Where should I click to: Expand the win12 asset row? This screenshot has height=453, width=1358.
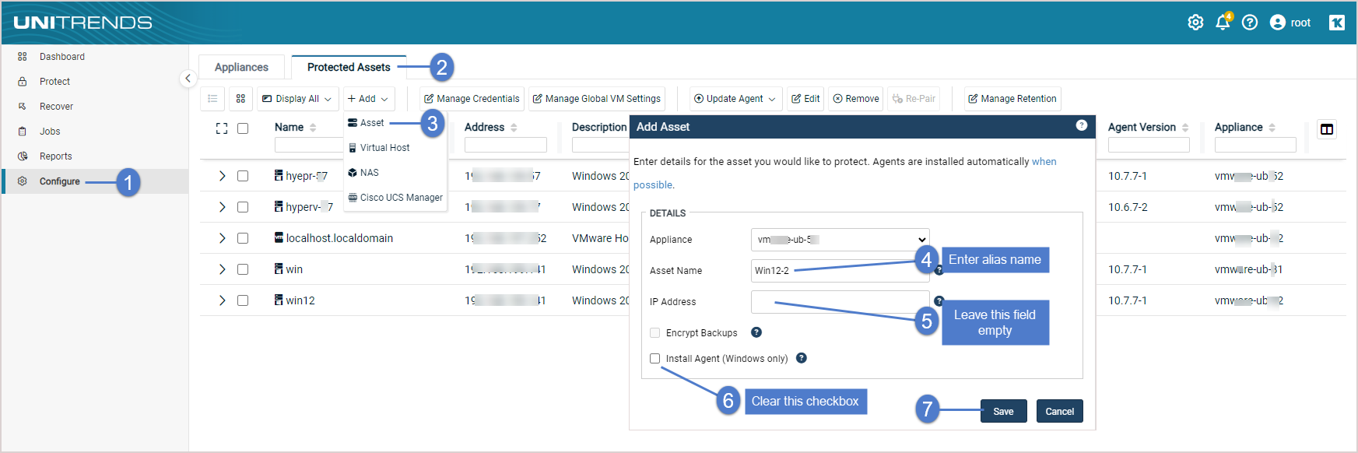click(x=222, y=300)
